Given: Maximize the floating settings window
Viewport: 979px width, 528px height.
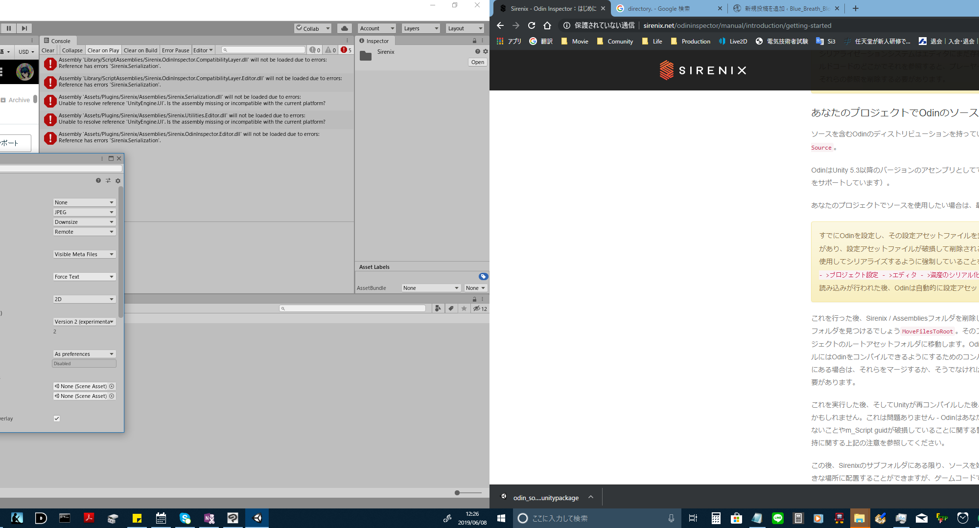Looking at the screenshot, I should click(111, 158).
